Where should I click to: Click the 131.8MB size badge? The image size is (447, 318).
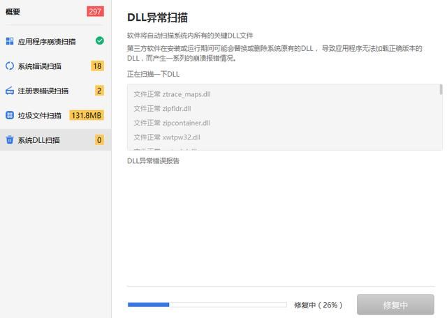pos(87,115)
